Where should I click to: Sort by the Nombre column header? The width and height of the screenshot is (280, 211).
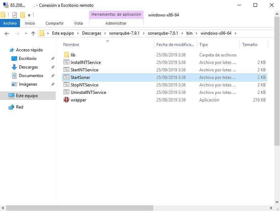click(x=71, y=45)
